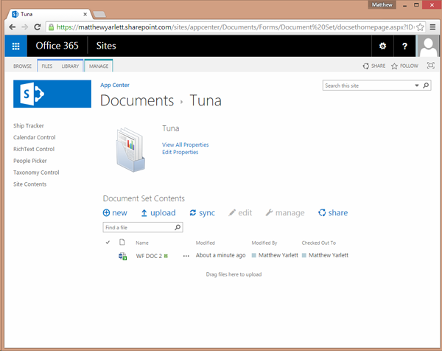Image resolution: width=442 pixels, height=351 pixels.
Task: Click the search magnifier in Find a file
Action: [178, 227]
